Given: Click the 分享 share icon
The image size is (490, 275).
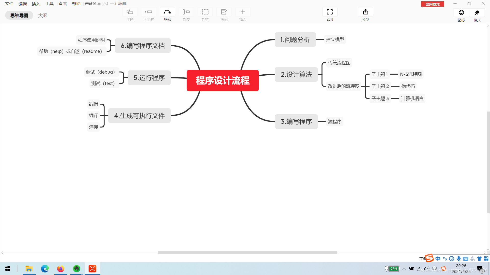Looking at the screenshot, I should click(365, 12).
